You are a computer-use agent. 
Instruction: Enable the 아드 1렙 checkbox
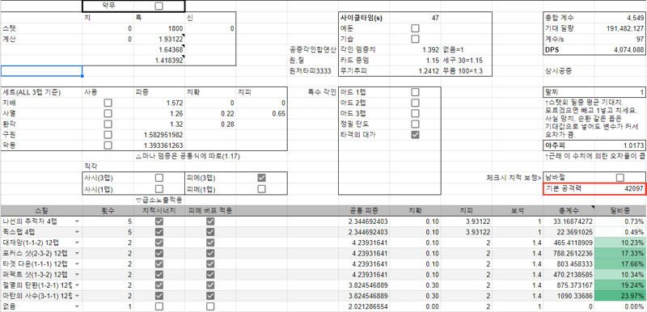click(415, 92)
